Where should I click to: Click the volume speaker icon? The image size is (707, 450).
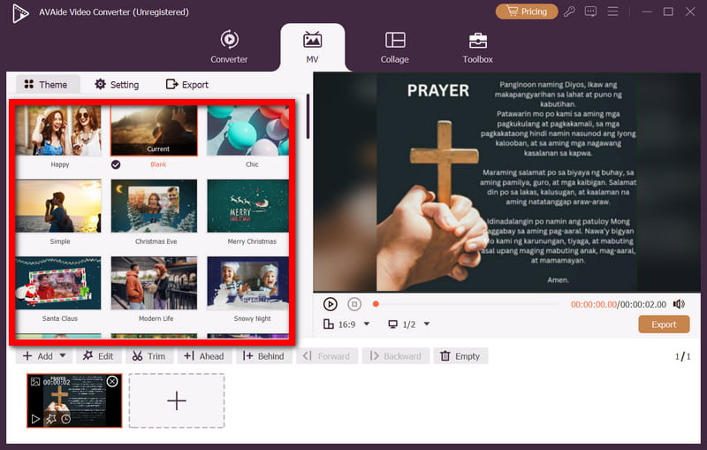click(x=679, y=304)
